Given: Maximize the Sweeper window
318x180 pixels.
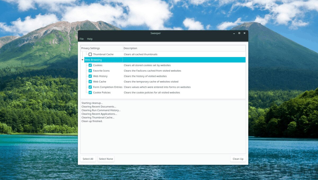Looking at the screenshot, I should tap(239, 33).
